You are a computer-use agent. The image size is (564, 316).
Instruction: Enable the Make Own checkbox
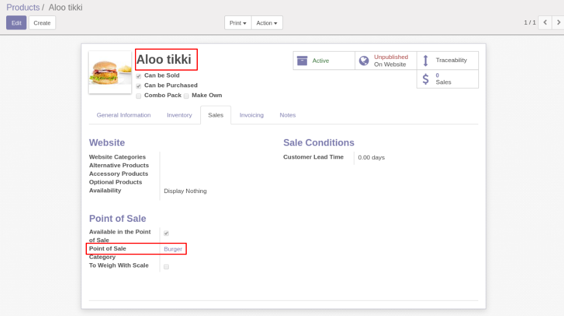click(186, 96)
